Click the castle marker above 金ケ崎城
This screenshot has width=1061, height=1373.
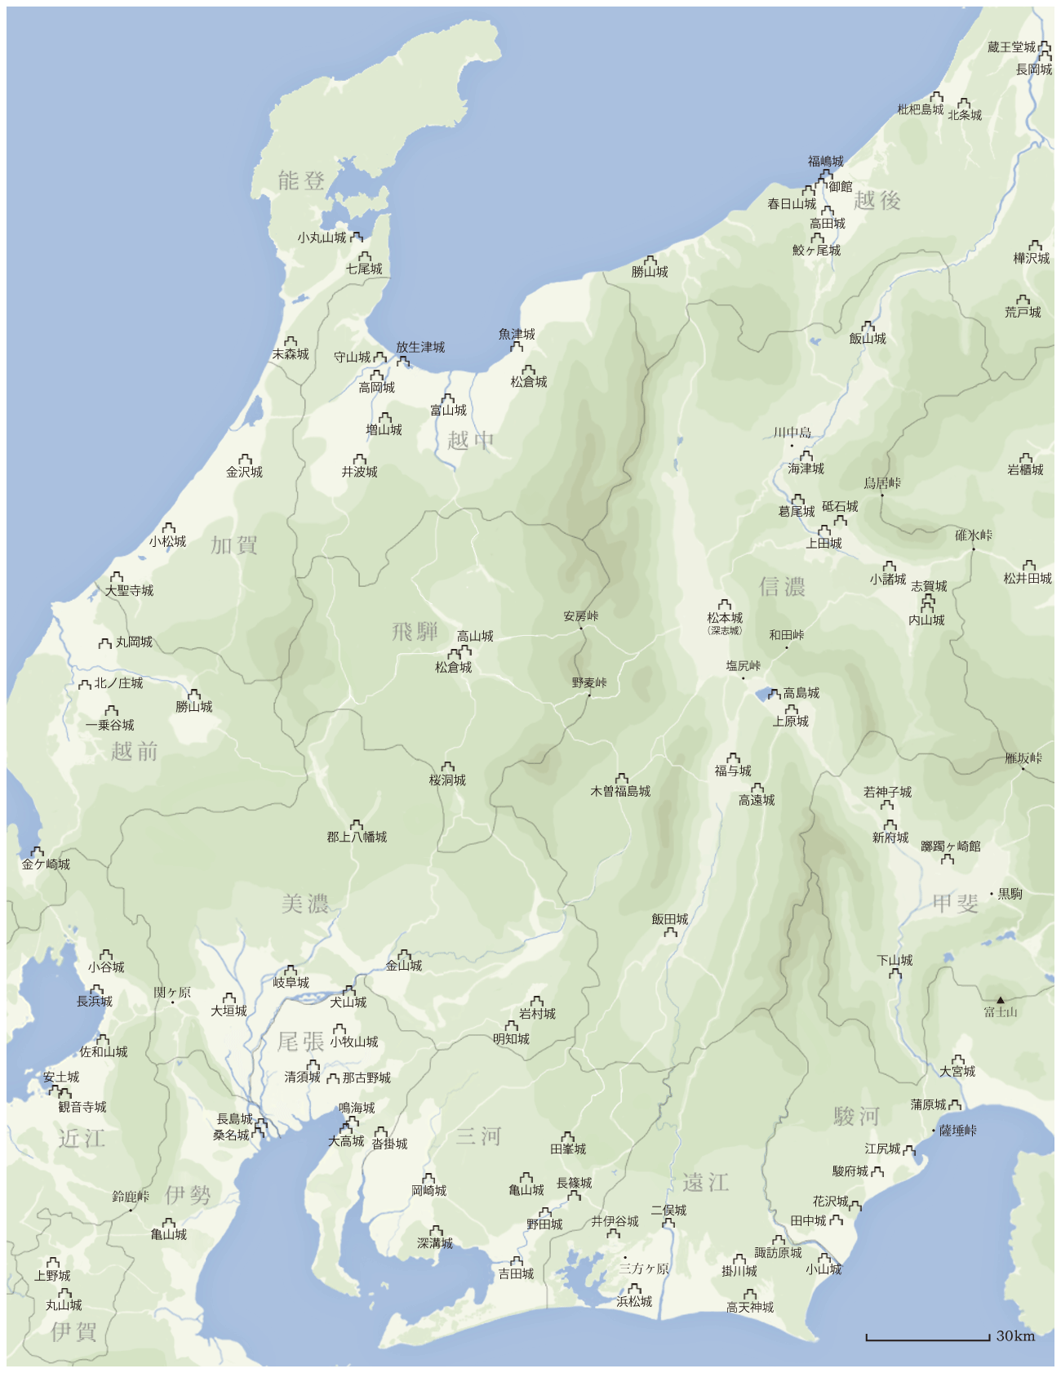click(38, 851)
